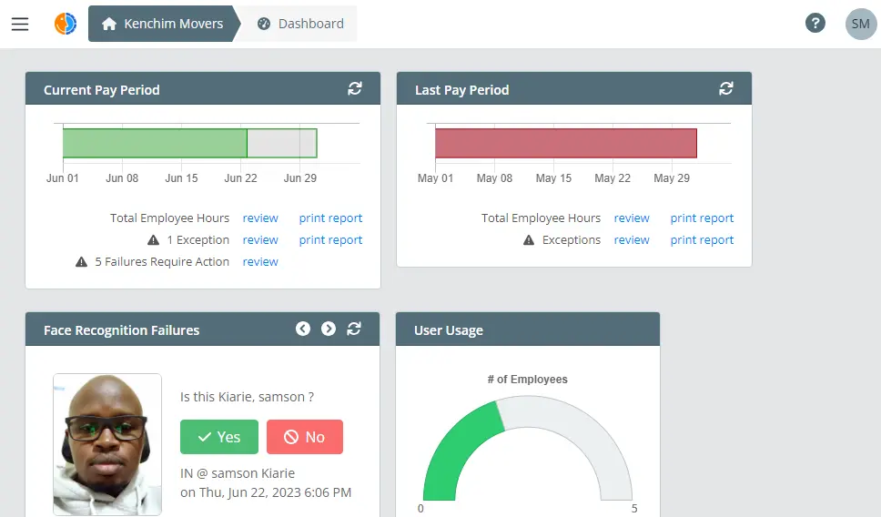Refresh the Last Pay Period panel
The width and height of the screenshot is (881, 517).
point(726,88)
